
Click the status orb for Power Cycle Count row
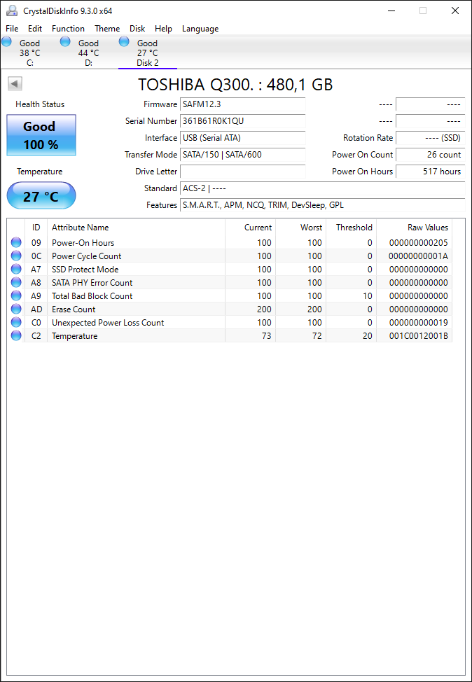pos(16,256)
